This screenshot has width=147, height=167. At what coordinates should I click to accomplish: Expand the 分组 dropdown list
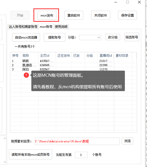coord(90,38)
